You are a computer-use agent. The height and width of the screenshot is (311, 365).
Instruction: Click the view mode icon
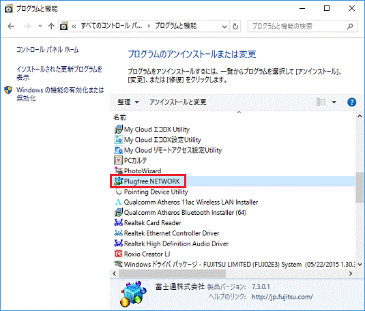(x=321, y=102)
